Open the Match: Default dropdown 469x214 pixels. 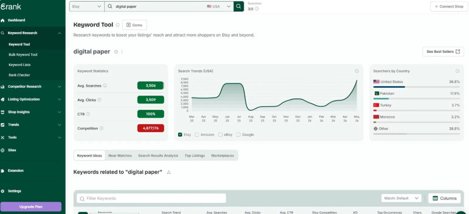401,198
